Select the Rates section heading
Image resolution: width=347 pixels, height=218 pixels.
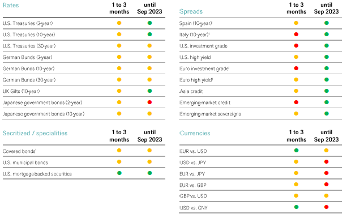click(x=11, y=5)
